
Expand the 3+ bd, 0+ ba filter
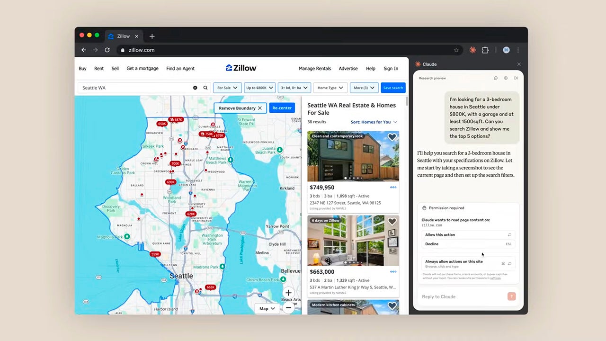pos(294,88)
